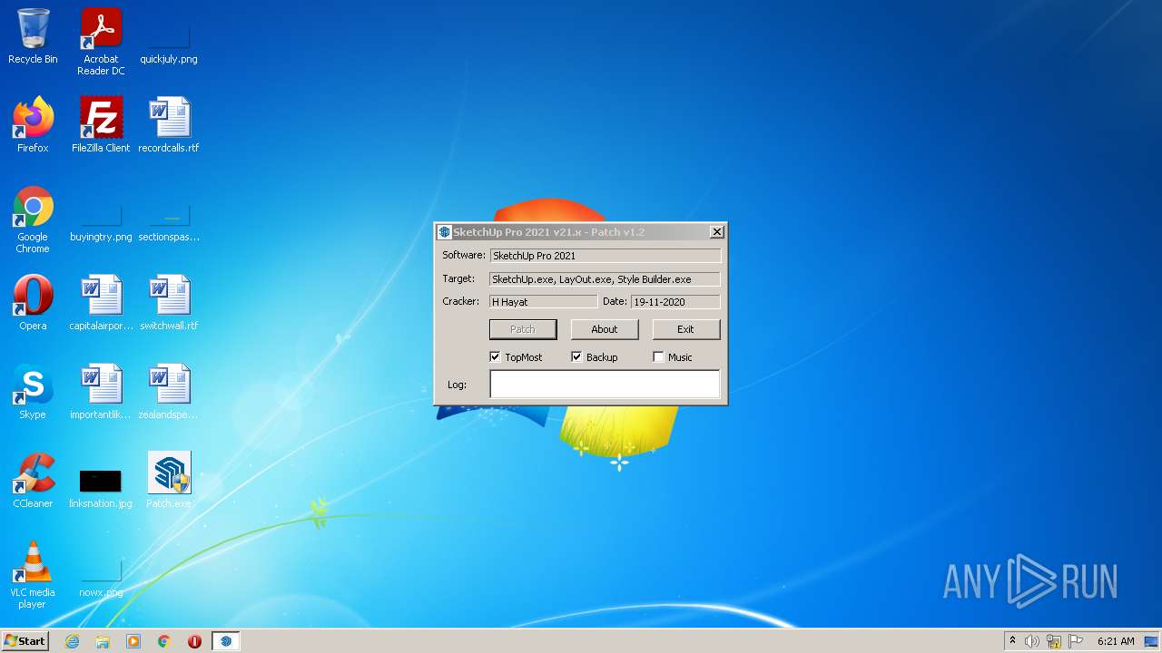Launch Acrobat Reader DC shortcut

(101, 42)
